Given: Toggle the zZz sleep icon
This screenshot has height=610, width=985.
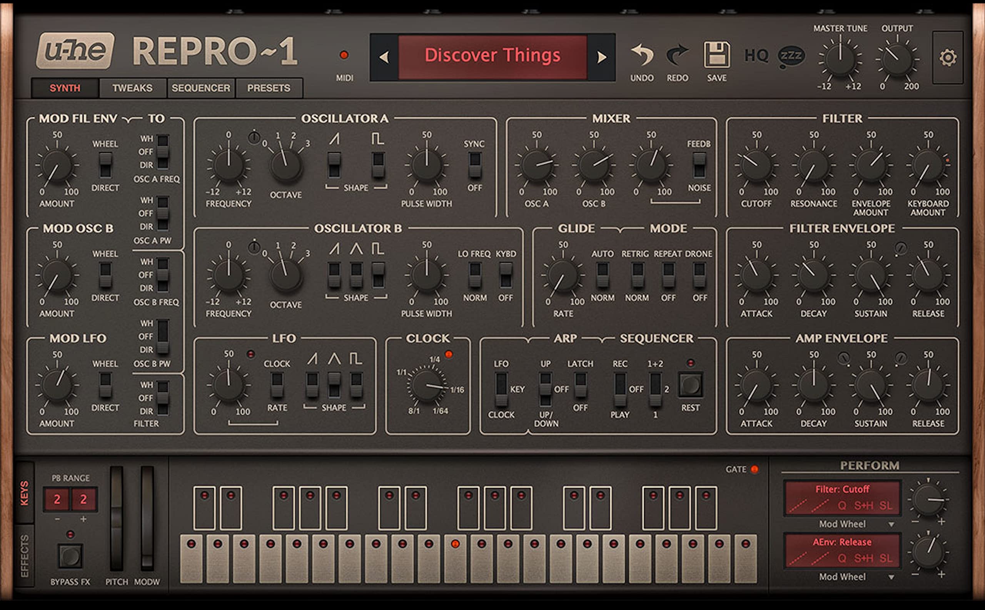Looking at the screenshot, I should click(x=791, y=56).
